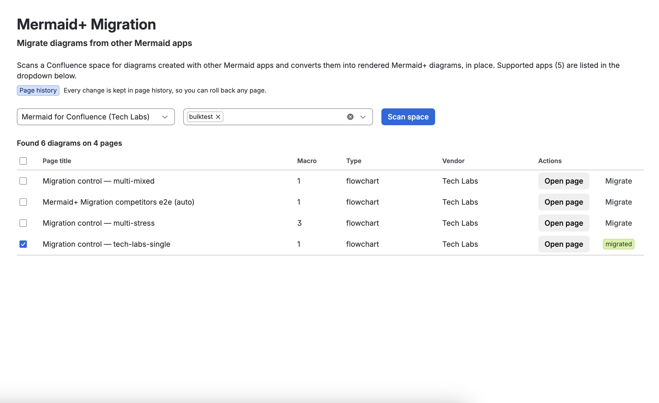Click the Type column header
The width and height of the screenshot is (659, 403).
pyautogui.click(x=353, y=161)
